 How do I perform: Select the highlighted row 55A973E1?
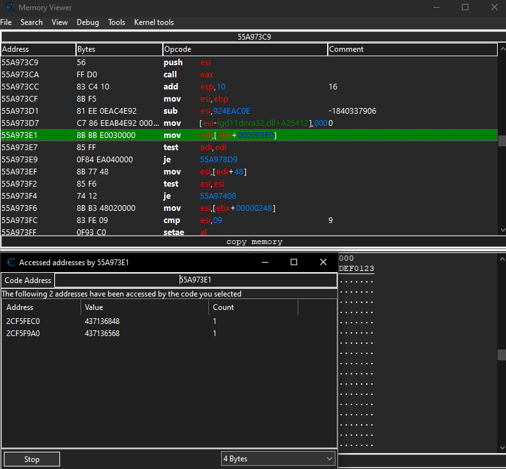tap(249, 135)
